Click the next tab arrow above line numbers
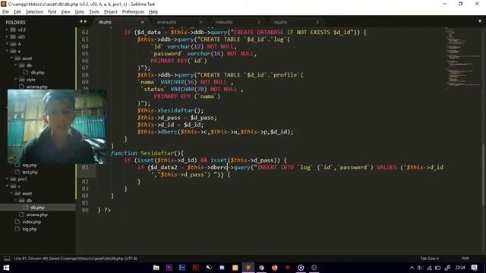Screen dimensions: 486x273 [x=86, y=22]
